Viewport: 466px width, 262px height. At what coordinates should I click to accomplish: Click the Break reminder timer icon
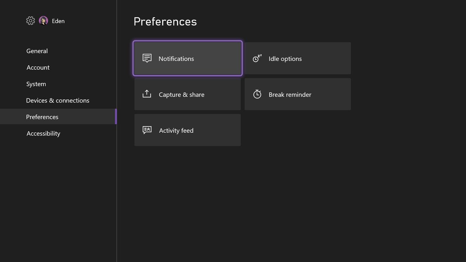[x=257, y=94]
